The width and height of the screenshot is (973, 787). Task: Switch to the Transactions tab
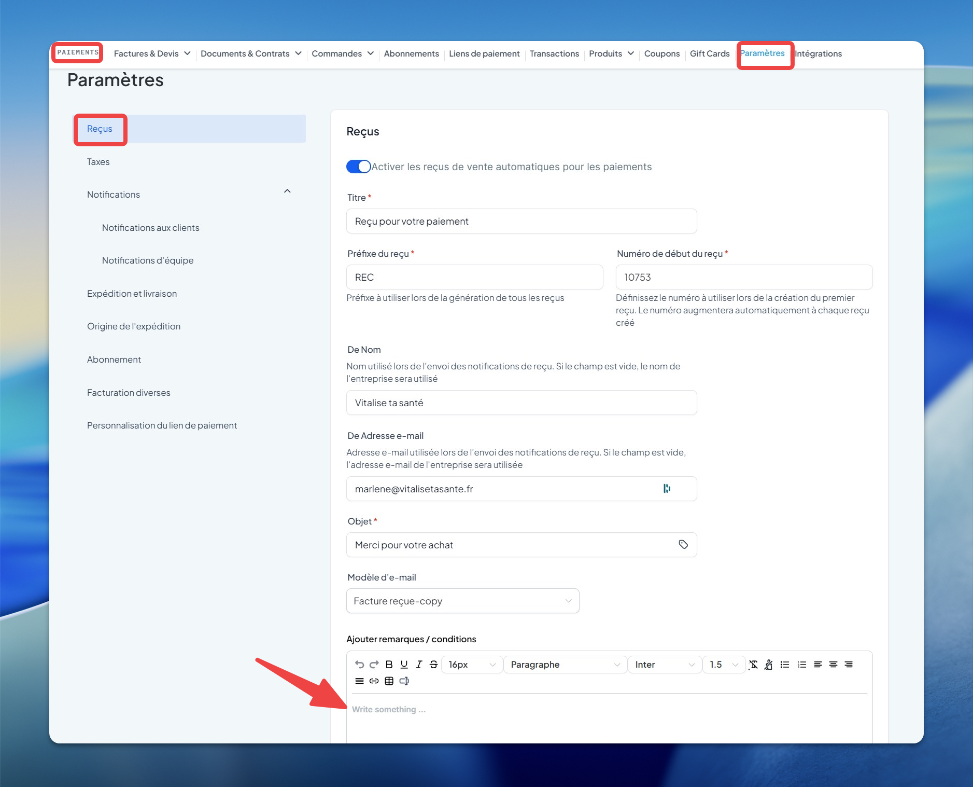point(554,53)
